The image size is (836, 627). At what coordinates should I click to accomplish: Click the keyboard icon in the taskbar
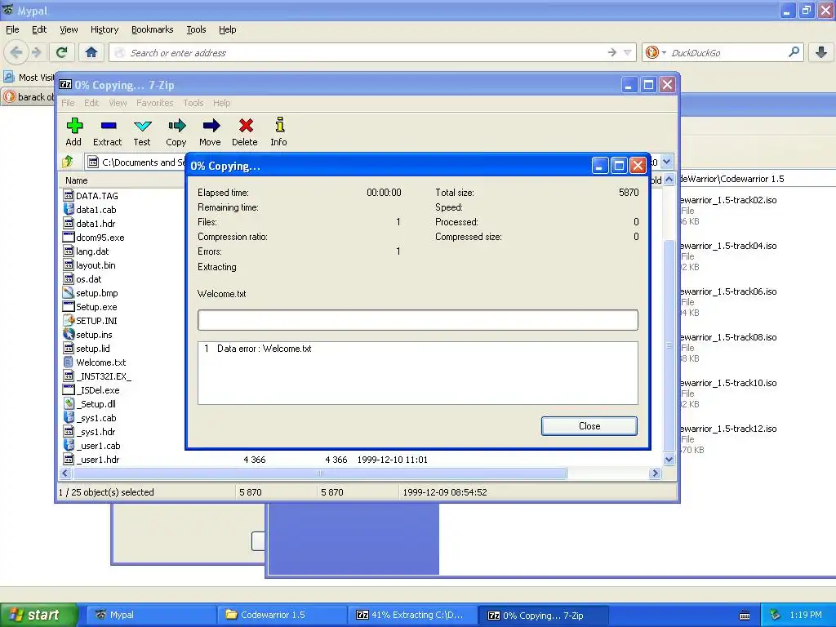(x=745, y=616)
